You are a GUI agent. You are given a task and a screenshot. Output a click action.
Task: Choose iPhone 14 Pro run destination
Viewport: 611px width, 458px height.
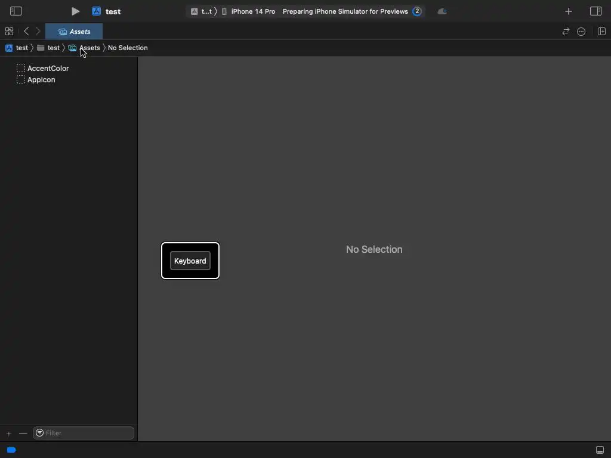[x=249, y=11]
